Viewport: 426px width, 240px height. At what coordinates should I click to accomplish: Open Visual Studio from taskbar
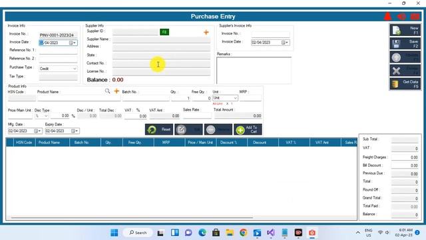click(271, 233)
